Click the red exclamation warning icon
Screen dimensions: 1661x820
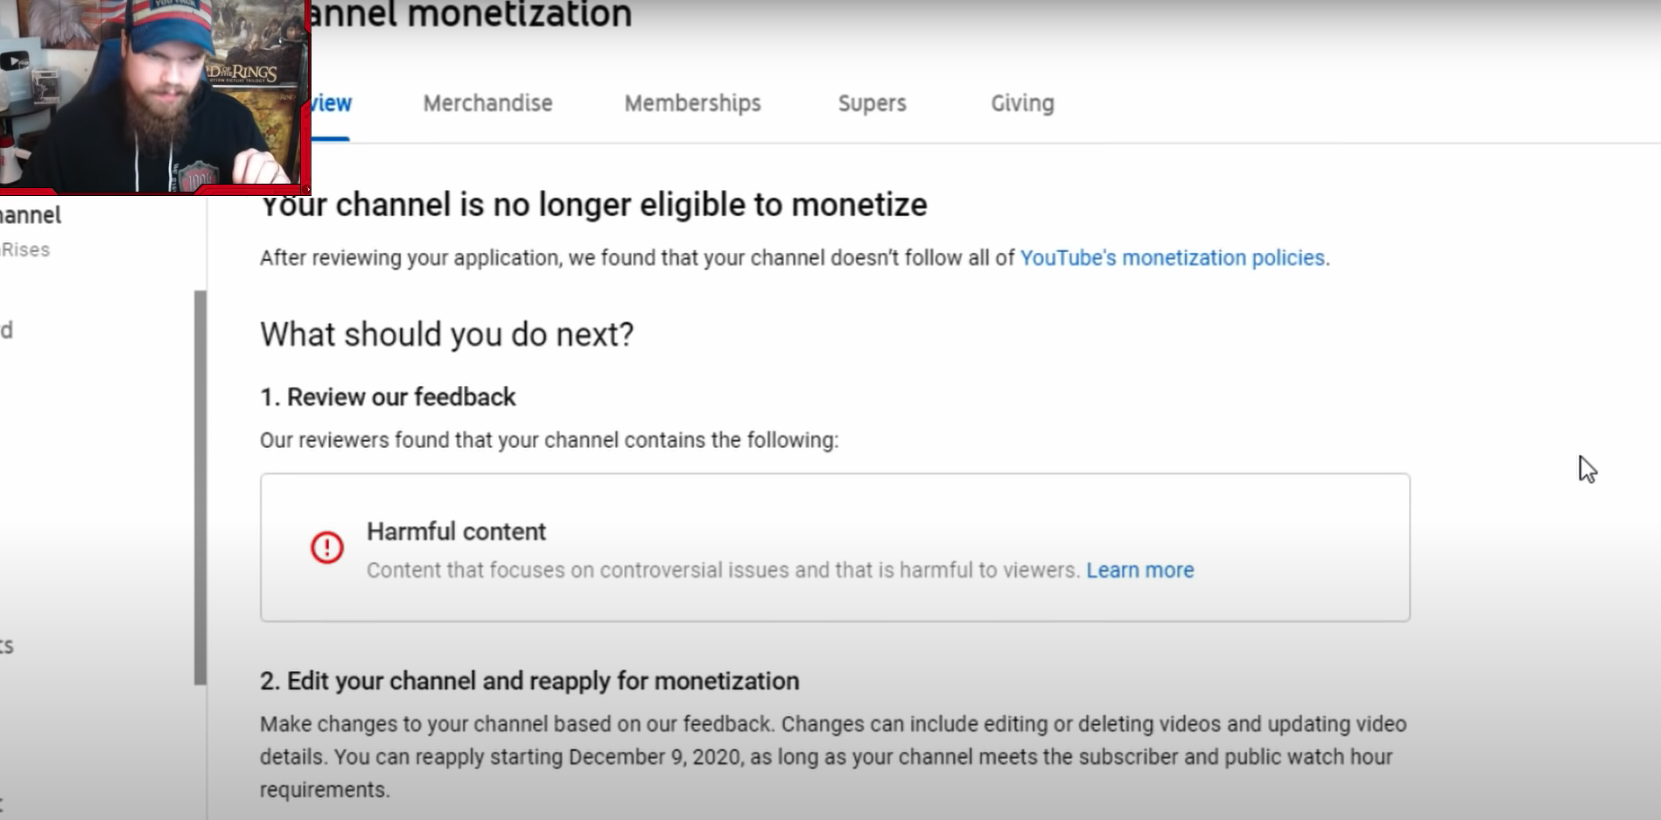coord(326,548)
